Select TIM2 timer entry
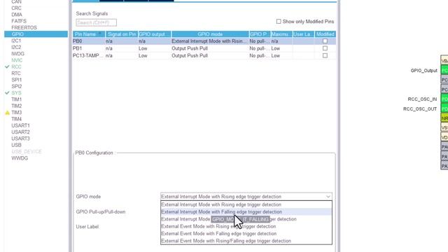448x252 pixels. tap(17, 106)
